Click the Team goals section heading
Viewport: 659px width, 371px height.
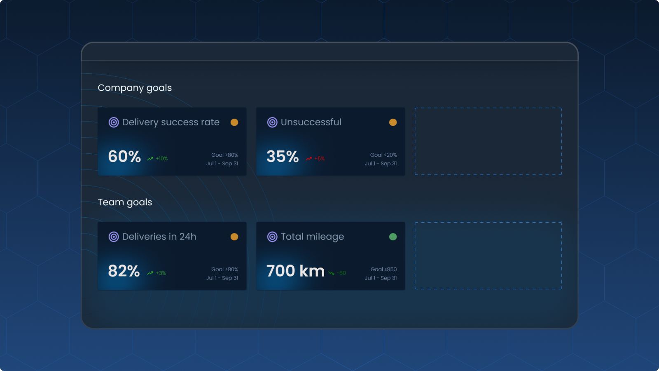(125, 202)
